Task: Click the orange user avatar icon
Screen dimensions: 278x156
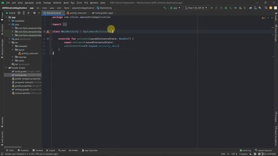Action: [x=271, y=8]
